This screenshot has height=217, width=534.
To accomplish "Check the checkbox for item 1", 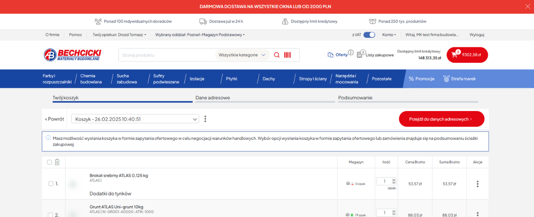I will point(50,184).
